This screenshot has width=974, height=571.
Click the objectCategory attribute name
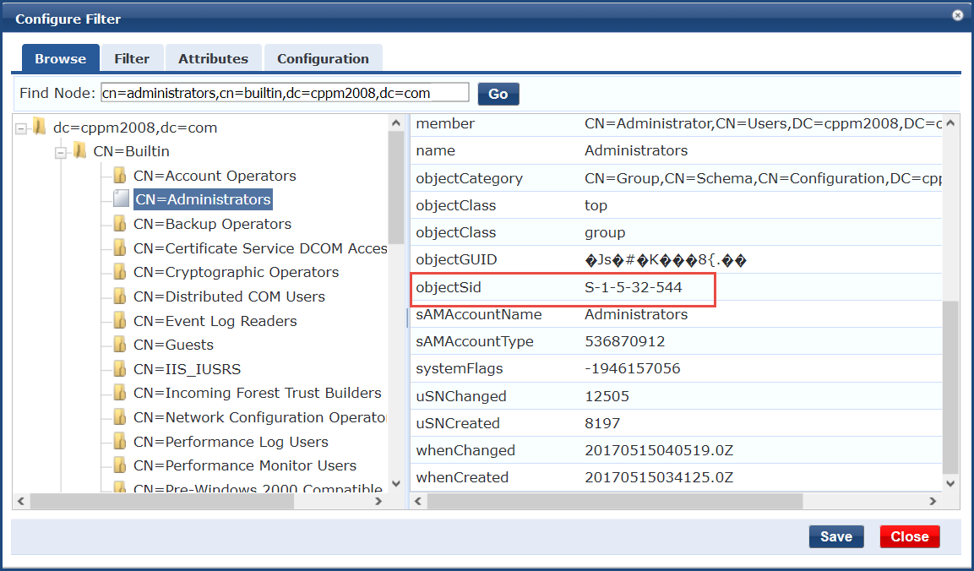coord(469,178)
